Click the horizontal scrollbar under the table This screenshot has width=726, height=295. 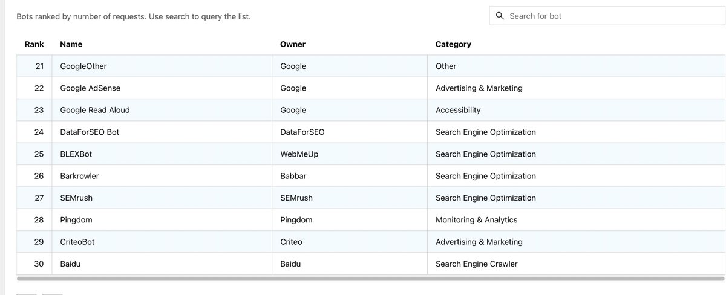point(370,279)
